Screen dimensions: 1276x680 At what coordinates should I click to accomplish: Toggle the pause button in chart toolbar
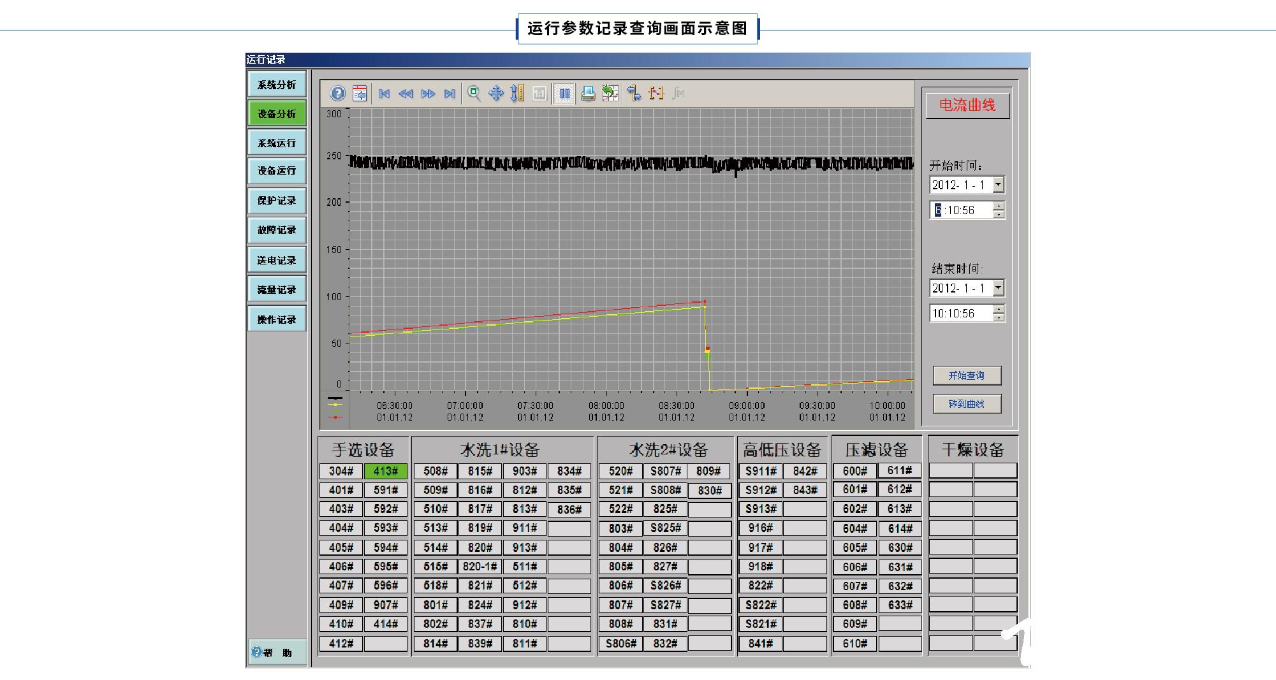(x=564, y=94)
